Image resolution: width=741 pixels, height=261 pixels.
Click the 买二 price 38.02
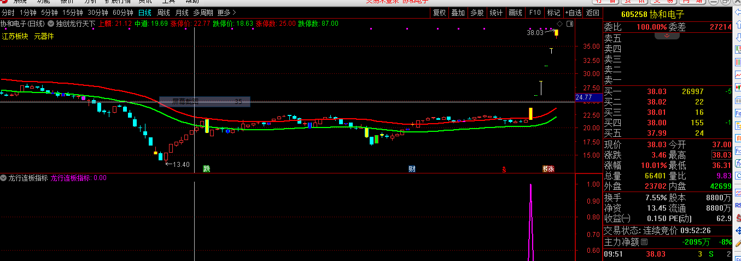click(656, 102)
